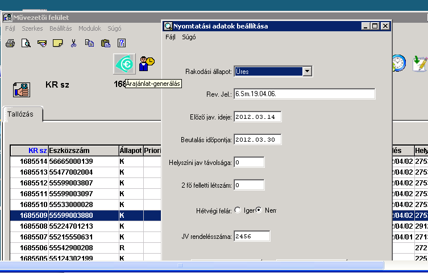Open the Szerkes menu in main window
Viewport: 428px width, 273px height.
click(x=32, y=28)
